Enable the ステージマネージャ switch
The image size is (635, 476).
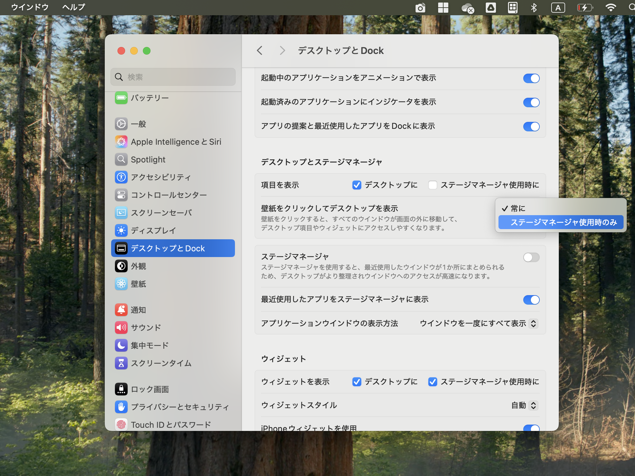(531, 258)
